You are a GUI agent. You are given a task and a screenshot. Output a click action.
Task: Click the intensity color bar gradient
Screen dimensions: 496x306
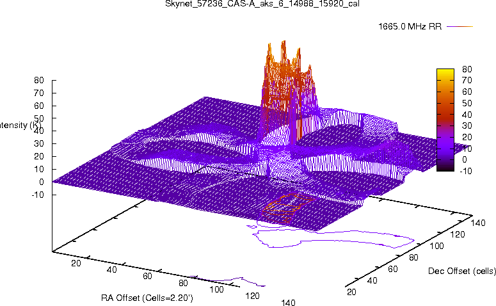[445, 120]
